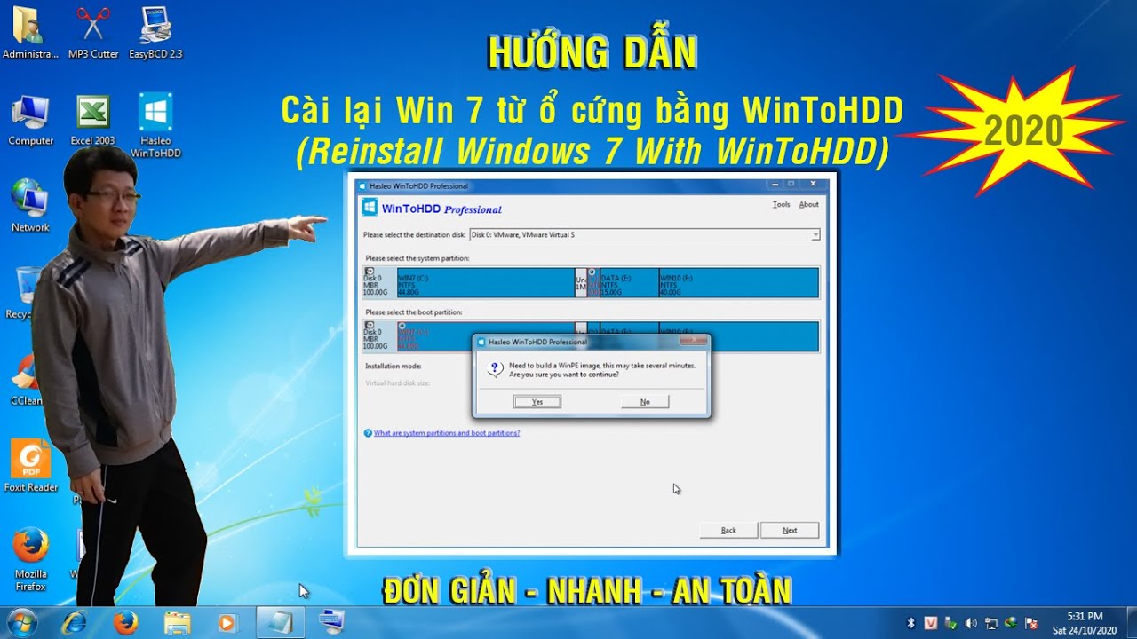
Task: Click the help question icon beside the partitions link
Action: (368, 433)
